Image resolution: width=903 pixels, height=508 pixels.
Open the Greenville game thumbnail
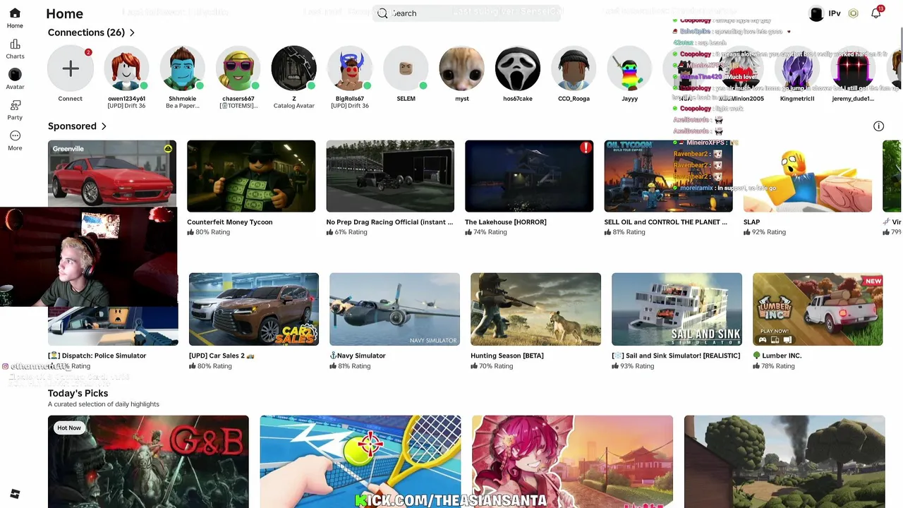(112, 174)
